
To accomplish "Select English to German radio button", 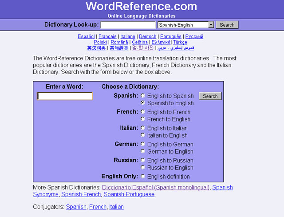I will (x=143, y=144).
